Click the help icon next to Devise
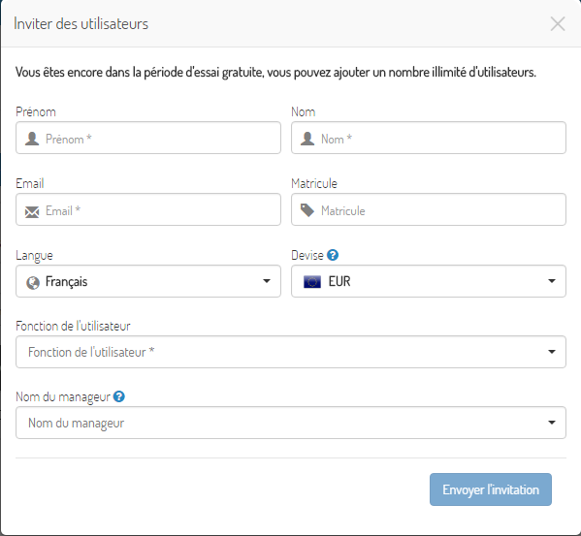 [x=333, y=255]
